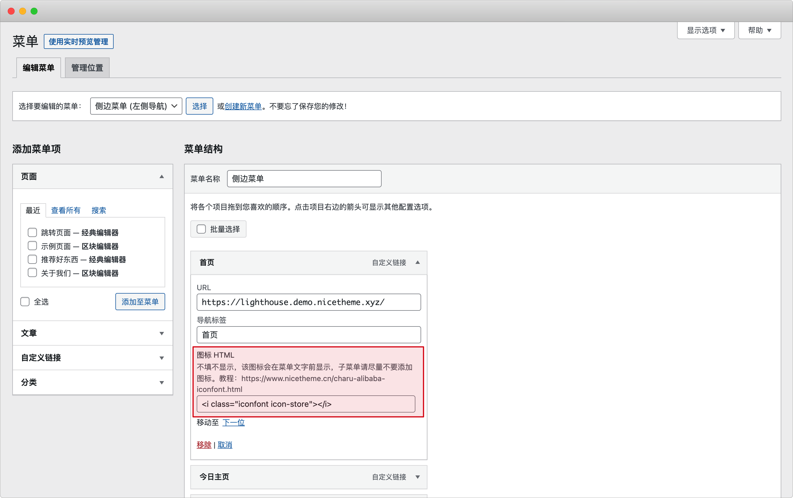This screenshot has width=793, height=498.
Task: Collapse the 首页 menu item
Action: [x=418, y=262]
